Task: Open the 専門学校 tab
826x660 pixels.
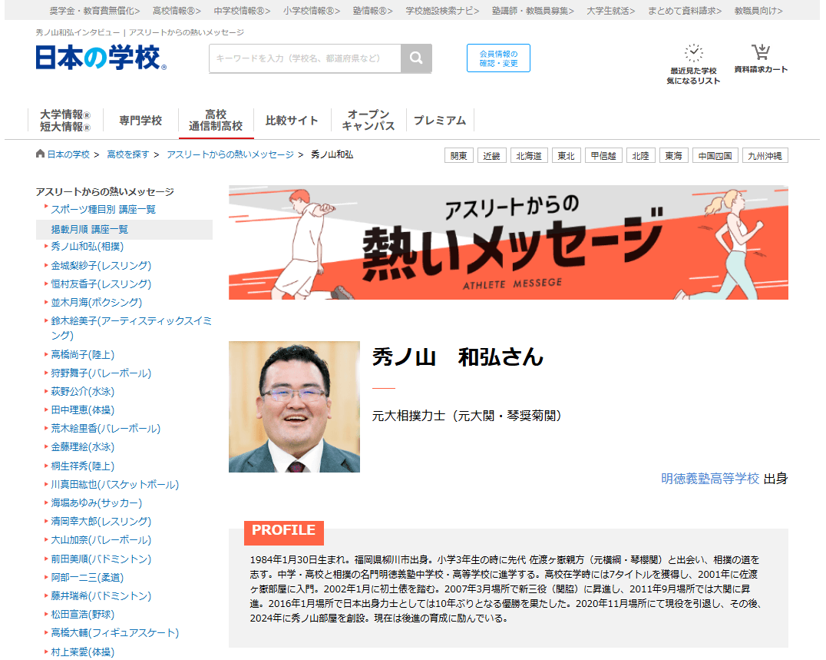Action: pyautogui.click(x=140, y=120)
